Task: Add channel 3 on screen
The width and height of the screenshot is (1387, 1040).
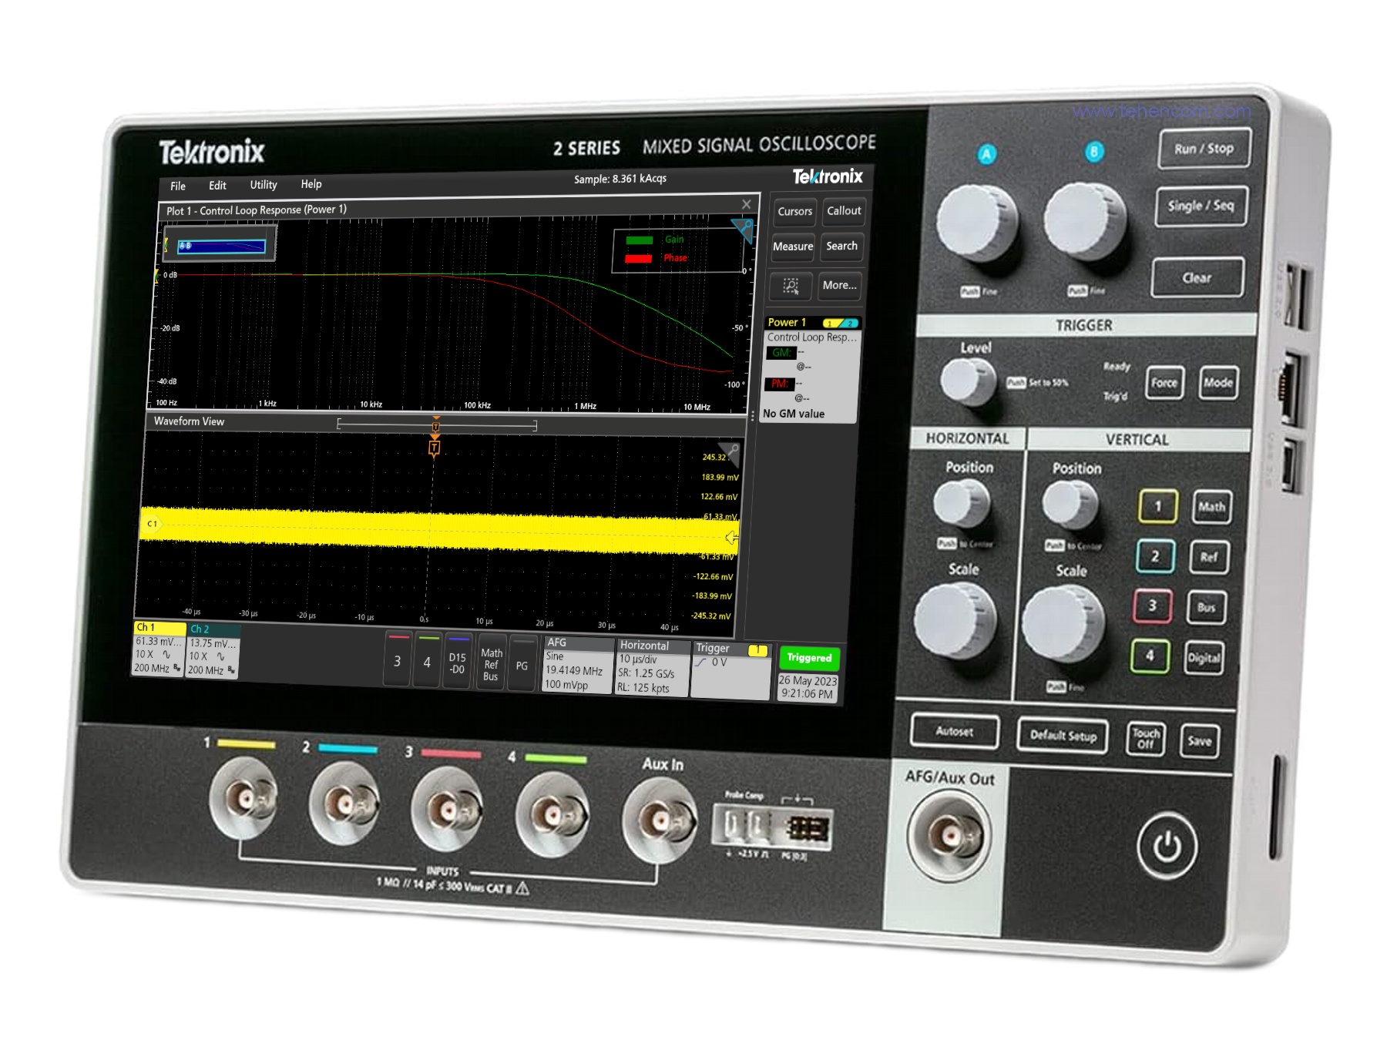Action: 398,659
